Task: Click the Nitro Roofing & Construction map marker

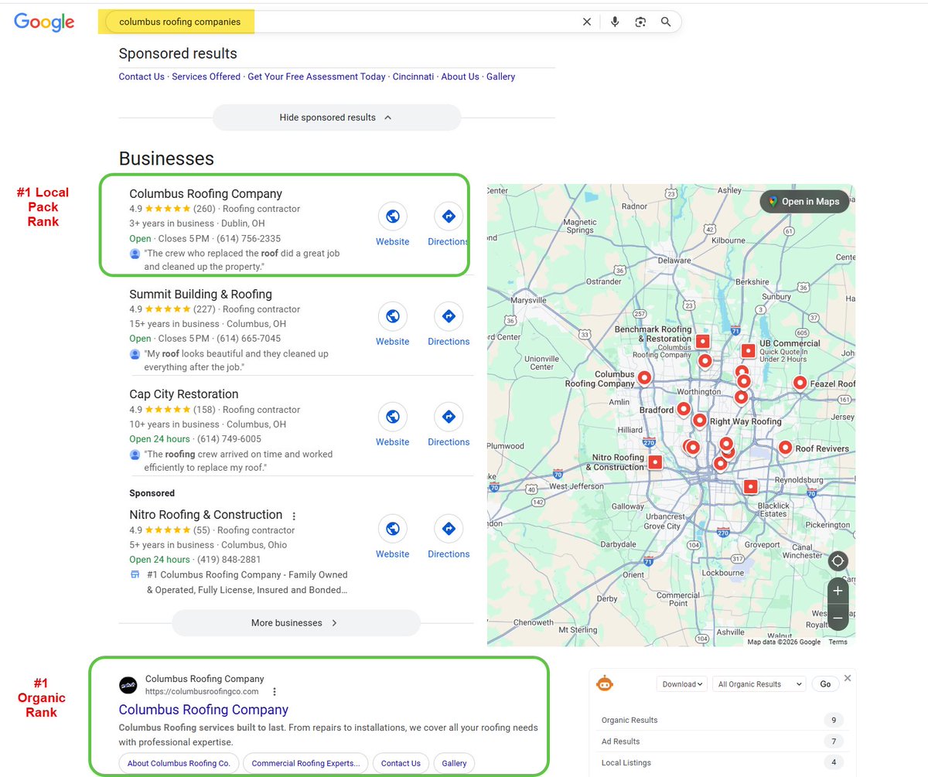Action: pos(655,462)
